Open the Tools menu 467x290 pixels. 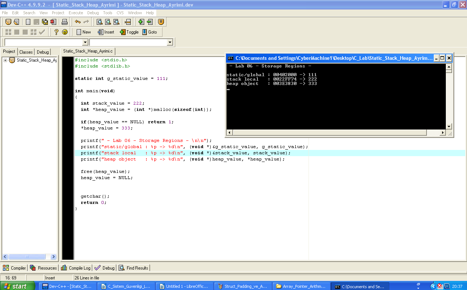[x=108, y=13]
